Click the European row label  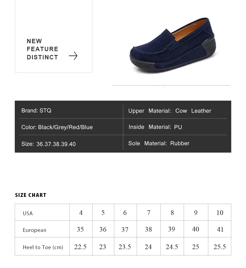[34, 230]
